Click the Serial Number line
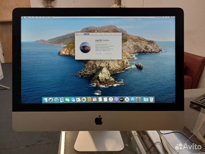Viewport: 205px width, 154px height. (102, 50)
